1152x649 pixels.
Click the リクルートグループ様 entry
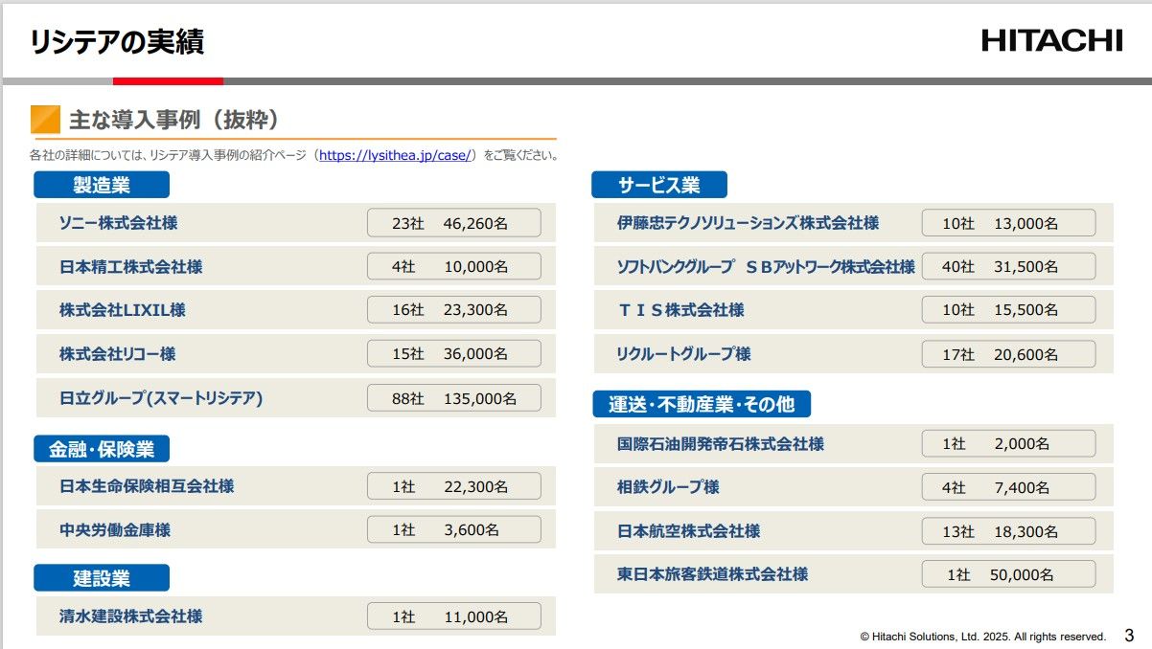coord(683,354)
